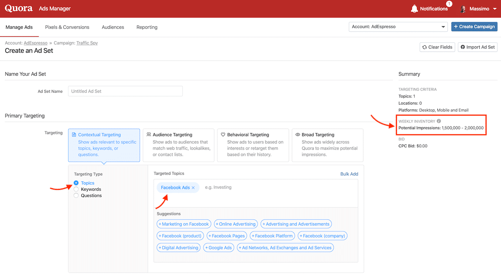
Task: Follow the AdEspresso breadcrumb link
Action: (x=36, y=43)
